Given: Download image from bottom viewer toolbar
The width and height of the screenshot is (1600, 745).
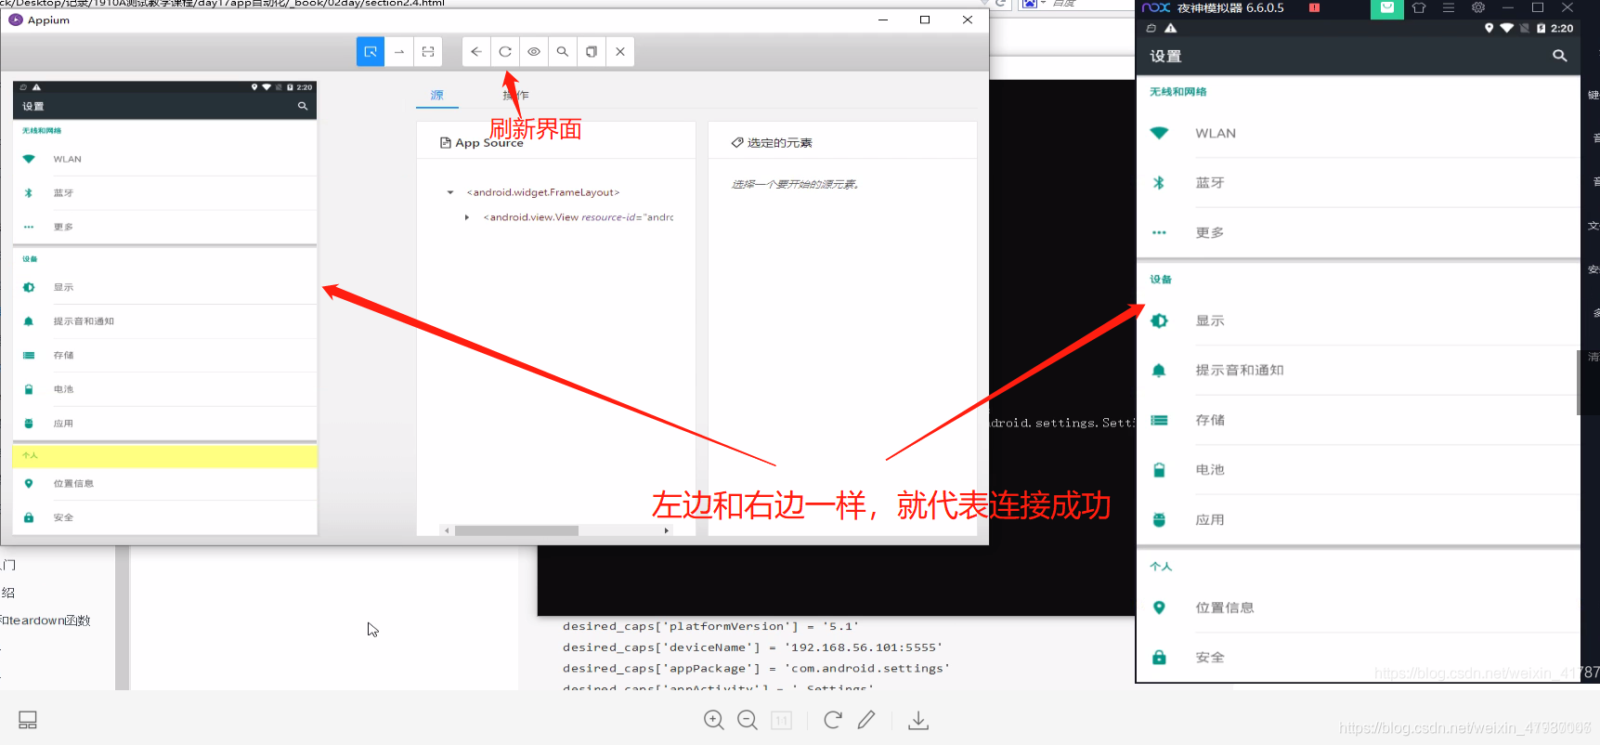Looking at the screenshot, I should [918, 720].
